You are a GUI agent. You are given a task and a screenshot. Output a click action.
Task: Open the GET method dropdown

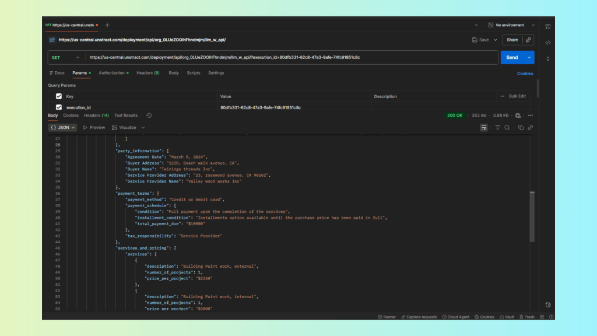65,57
